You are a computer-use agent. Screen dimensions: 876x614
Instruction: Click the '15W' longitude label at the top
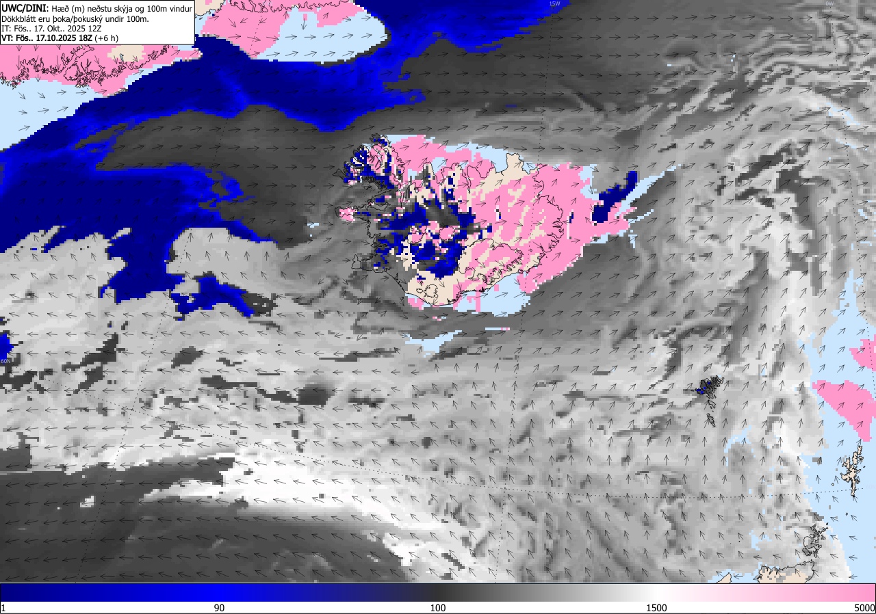554,3
